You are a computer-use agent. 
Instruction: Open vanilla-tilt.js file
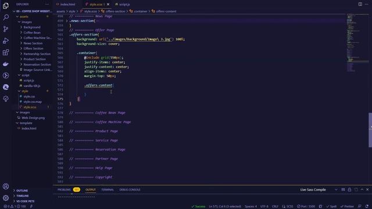[x=32, y=86]
